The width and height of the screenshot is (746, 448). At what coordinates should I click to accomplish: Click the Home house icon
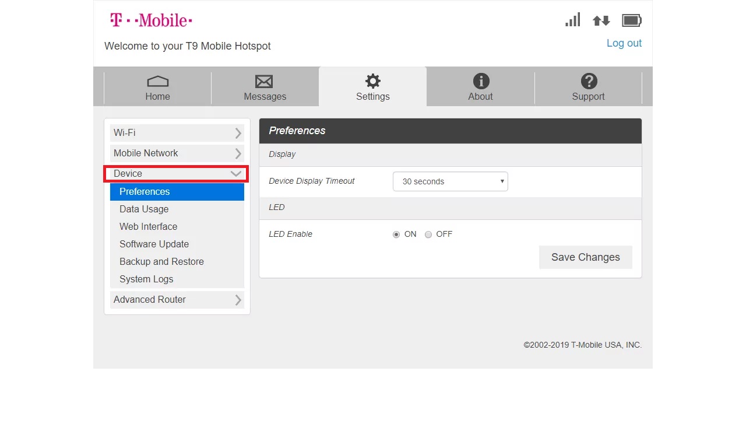(157, 81)
